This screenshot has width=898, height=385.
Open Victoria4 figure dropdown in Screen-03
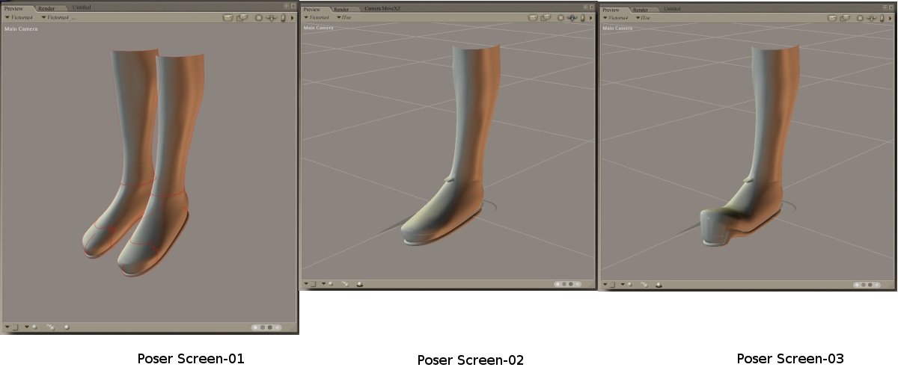(x=617, y=17)
